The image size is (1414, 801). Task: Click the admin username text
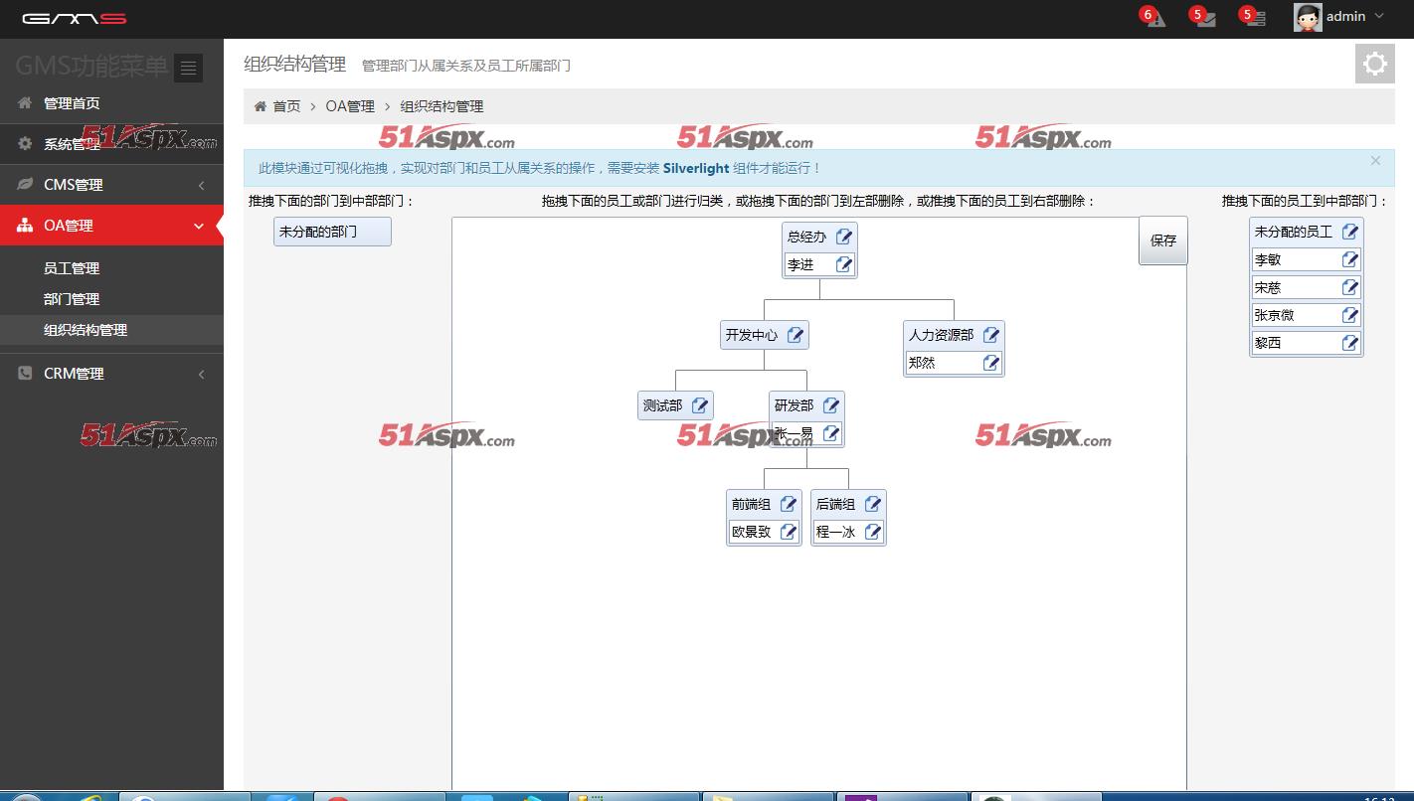(1345, 17)
